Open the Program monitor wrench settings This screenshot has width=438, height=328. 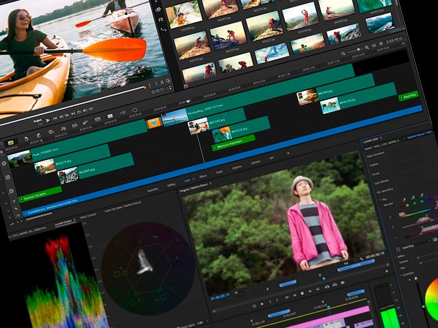(361, 259)
